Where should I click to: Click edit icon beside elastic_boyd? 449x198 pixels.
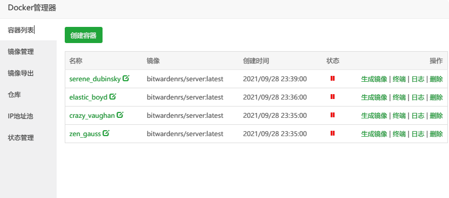click(x=113, y=96)
